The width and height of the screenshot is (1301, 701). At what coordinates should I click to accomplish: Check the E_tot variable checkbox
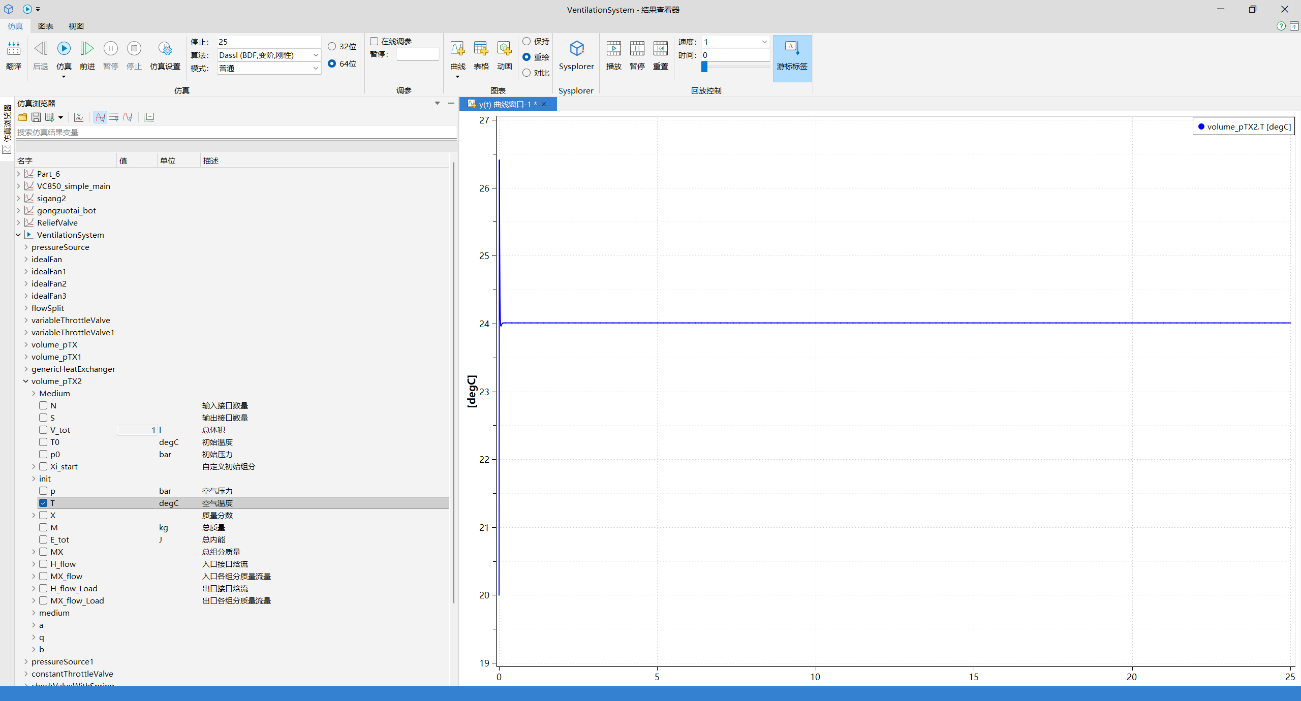tap(43, 539)
